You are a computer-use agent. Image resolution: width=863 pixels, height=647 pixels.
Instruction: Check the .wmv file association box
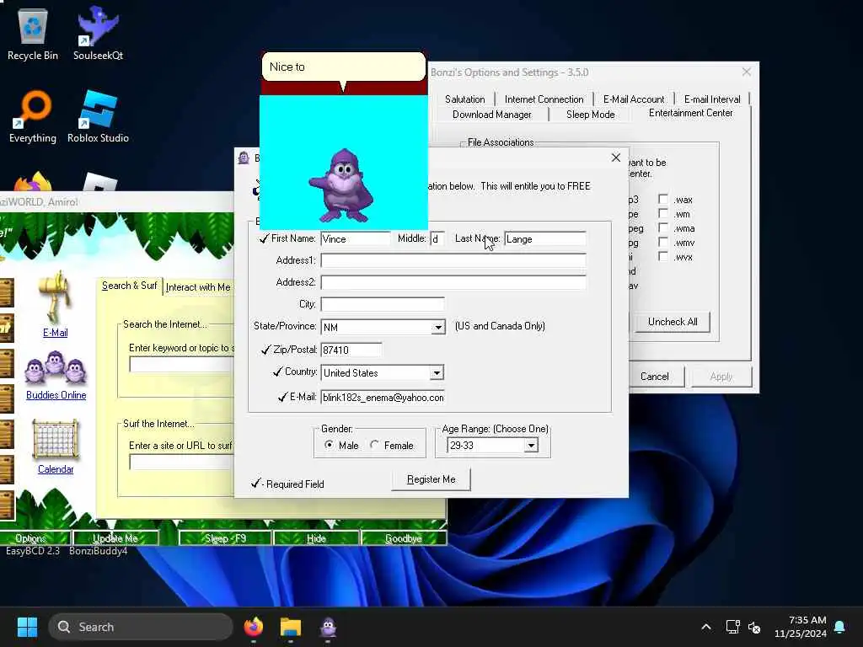pyautogui.click(x=663, y=242)
